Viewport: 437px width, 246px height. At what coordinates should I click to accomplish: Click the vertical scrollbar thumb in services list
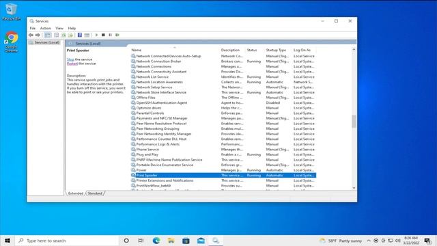tap(354, 122)
